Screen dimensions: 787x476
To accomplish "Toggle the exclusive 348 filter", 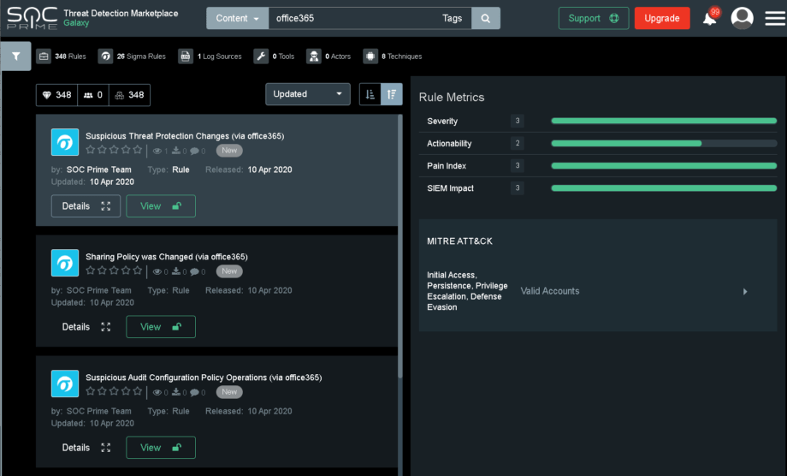I will pyautogui.click(x=129, y=95).
